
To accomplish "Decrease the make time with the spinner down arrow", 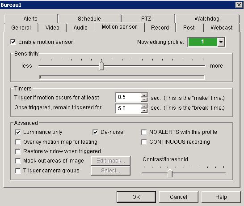I will point(144,99).
